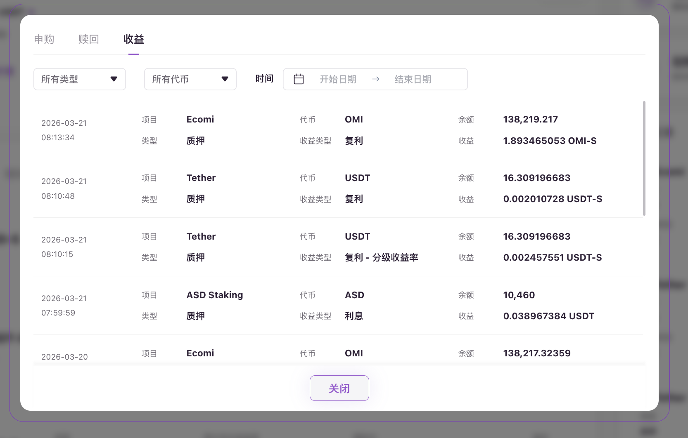Click the 1.893465053 OMI-S earnings amount

pos(550,141)
